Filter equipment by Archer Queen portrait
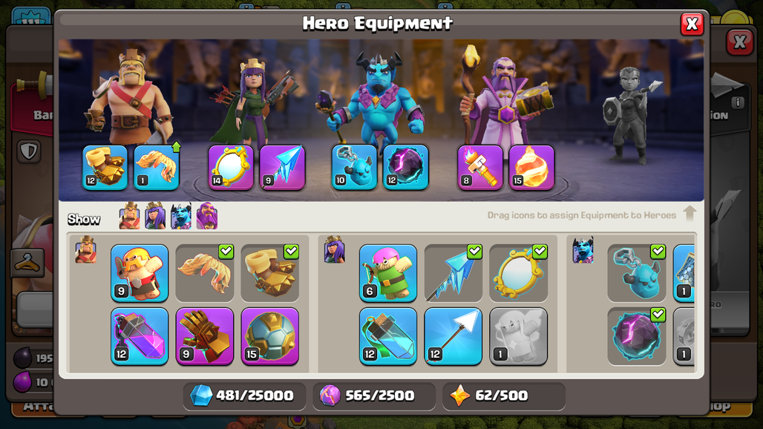This screenshot has width=763, height=429. click(x=155, y=215)
